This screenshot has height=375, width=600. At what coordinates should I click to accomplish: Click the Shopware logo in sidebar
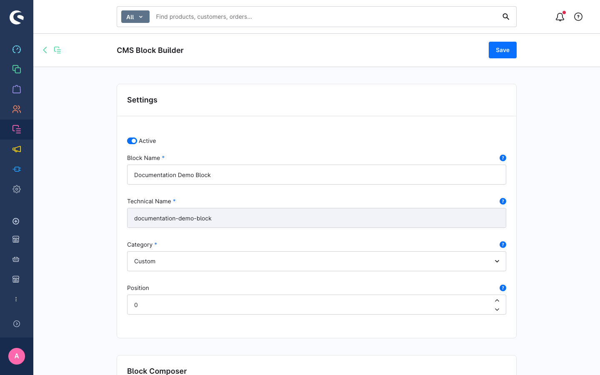click(17, 17)
